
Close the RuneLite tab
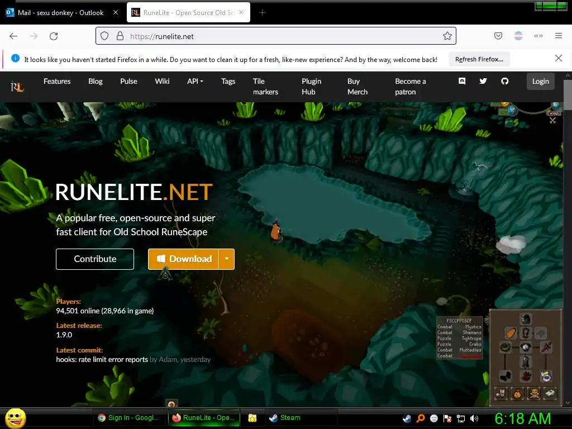[241, 12]
